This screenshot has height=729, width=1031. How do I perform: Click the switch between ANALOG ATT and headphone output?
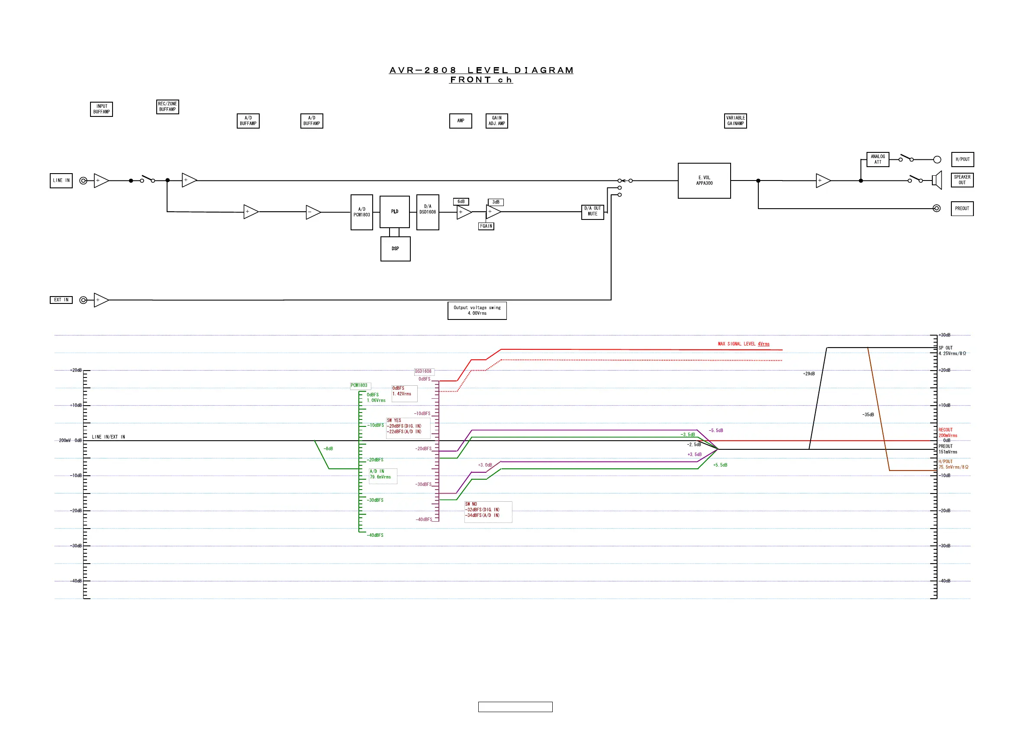[906, 158]
